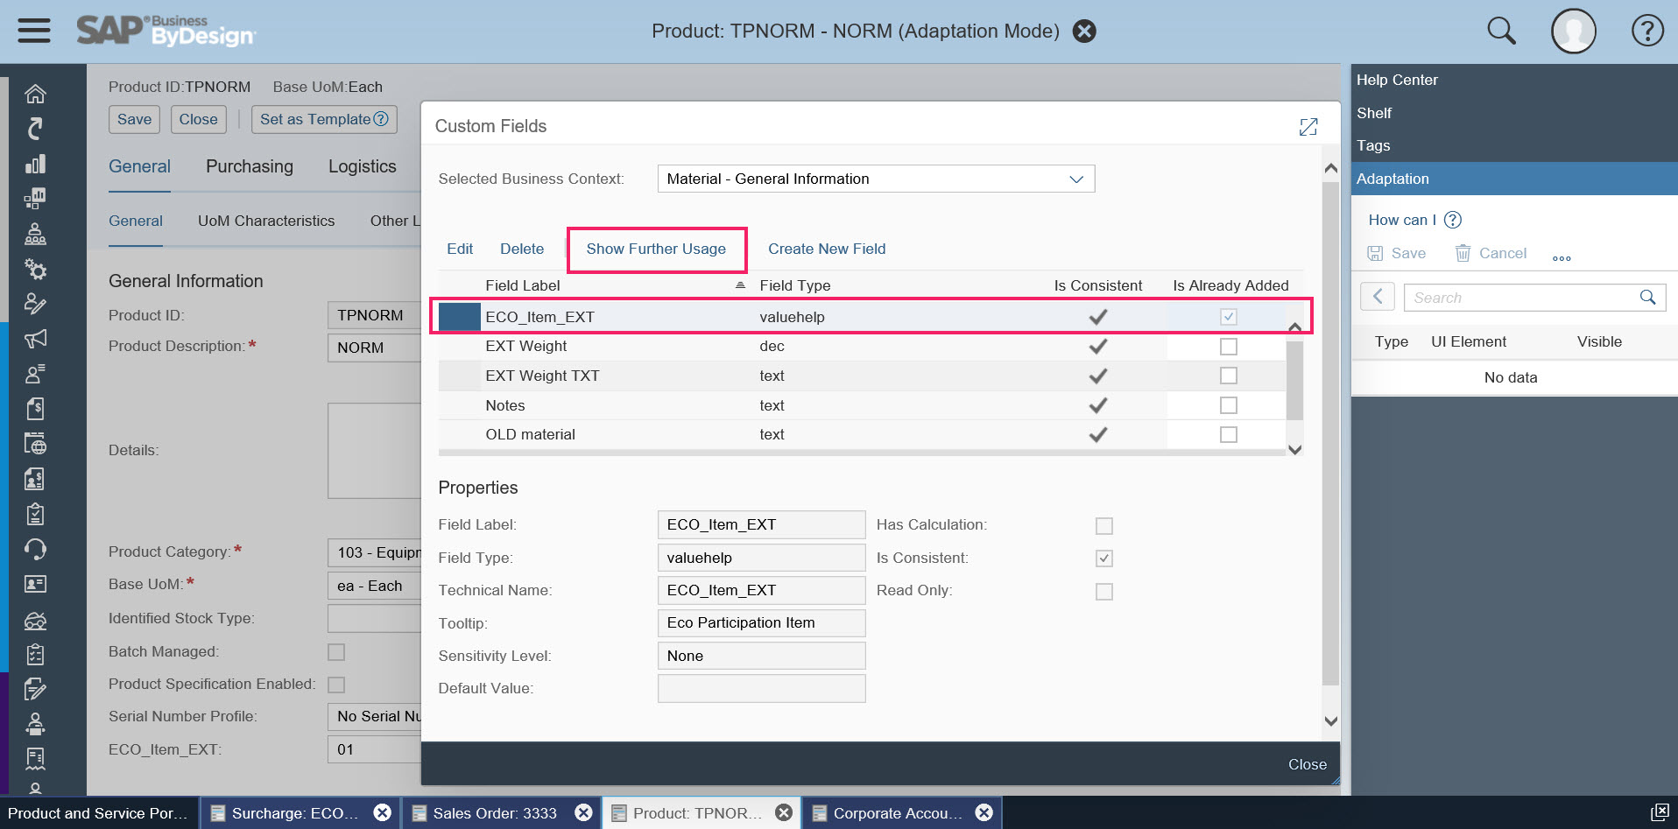This screenshot has height=829, width=1678.
Task: Switch to the Logistics tab
Action: point(363,166)
